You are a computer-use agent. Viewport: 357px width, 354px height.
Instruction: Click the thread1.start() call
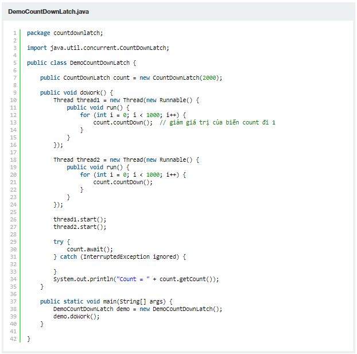80,219
